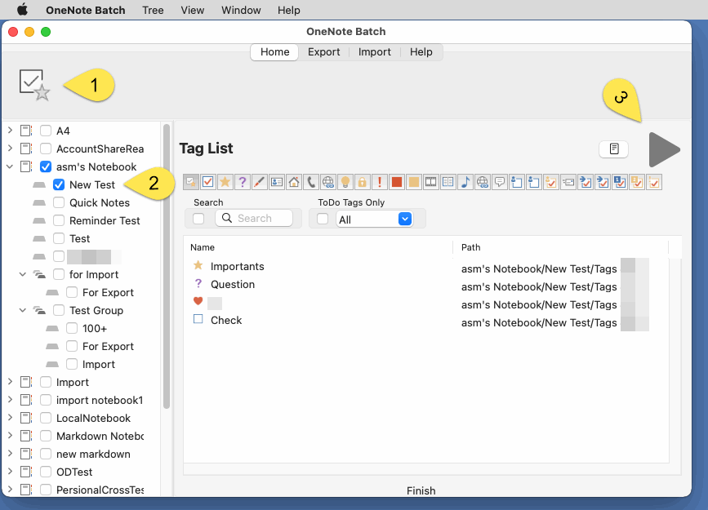The width and height of the screenshot is (708, 510).
Task: Open the Apple menu
Action: pos(22,10)
